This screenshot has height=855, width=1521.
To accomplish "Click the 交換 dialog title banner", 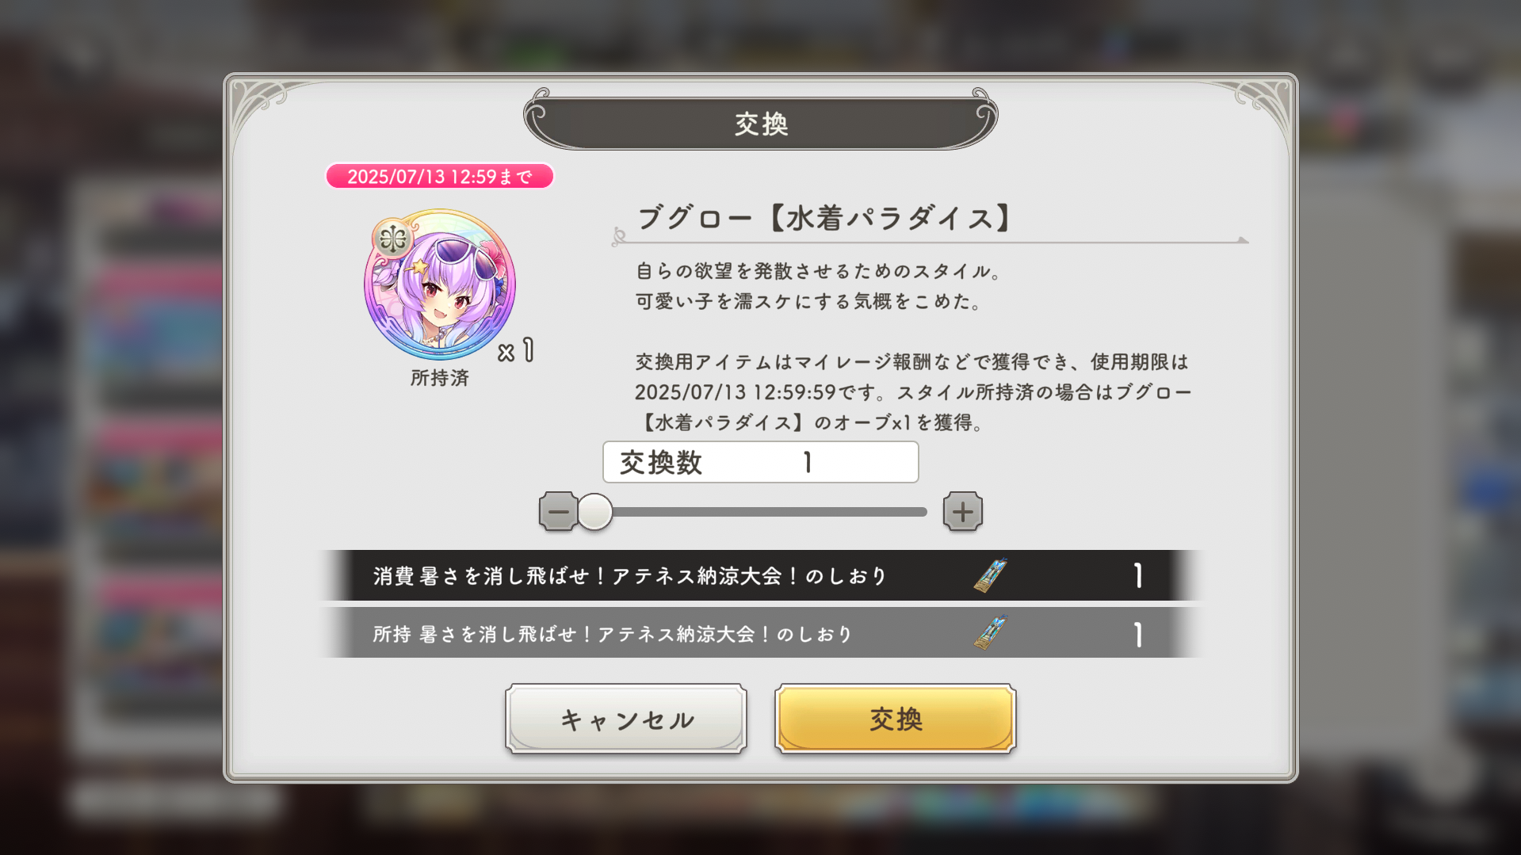I will click(x=761, y=121).
